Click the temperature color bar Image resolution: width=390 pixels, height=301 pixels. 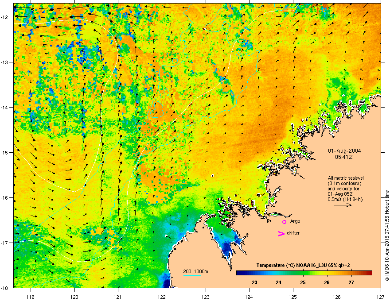pyautogui.click(x=304, y=273)
